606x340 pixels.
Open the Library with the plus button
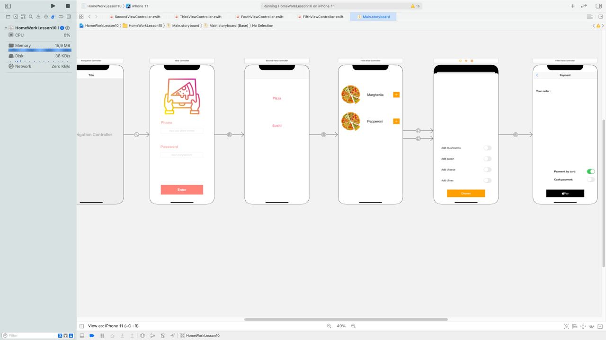572,6
